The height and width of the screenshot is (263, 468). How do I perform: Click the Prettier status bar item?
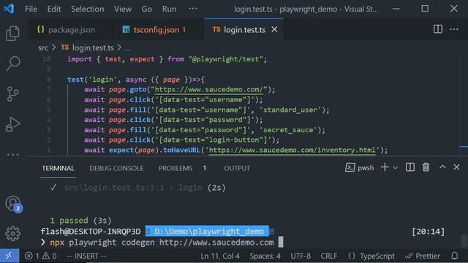pos(422,256)
